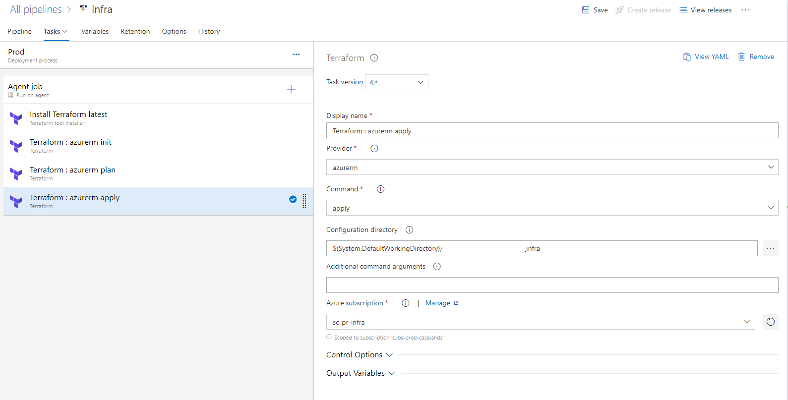Viewport: 788px width, 400px height.
Task: Browse for configuration directory ellipsis button
Action: coord(770,248)
